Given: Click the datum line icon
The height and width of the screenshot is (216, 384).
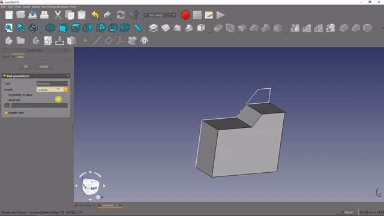Looking at the screenshot, I should (97, 41).
